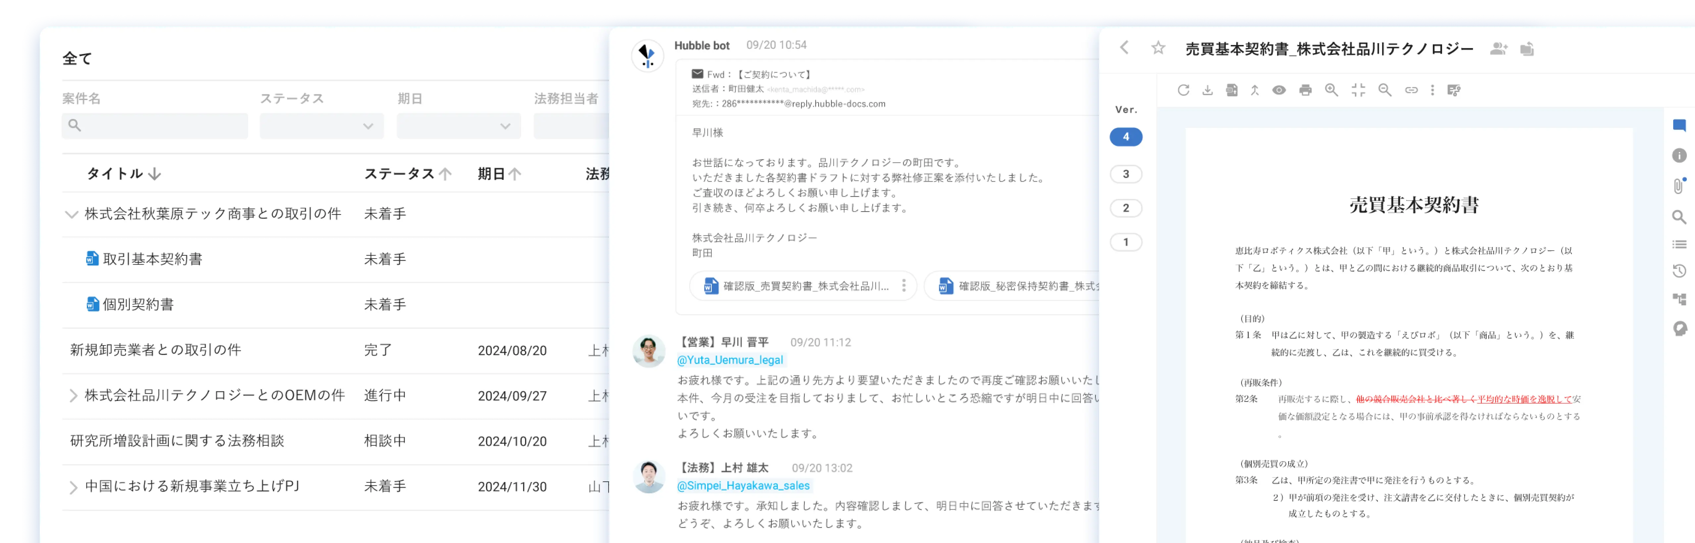Zoom in on the document
The width and height of the screenshot is (1695, 543).
click(1331, 90)
